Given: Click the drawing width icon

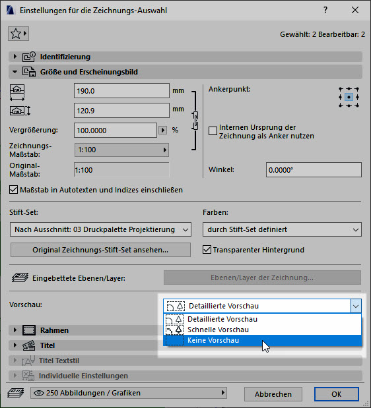Looking at the screenshot, I should [17, 92].
